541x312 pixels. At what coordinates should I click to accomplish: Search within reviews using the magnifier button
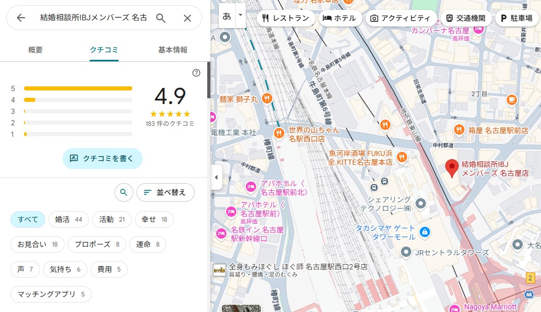(x=123, y=192)
